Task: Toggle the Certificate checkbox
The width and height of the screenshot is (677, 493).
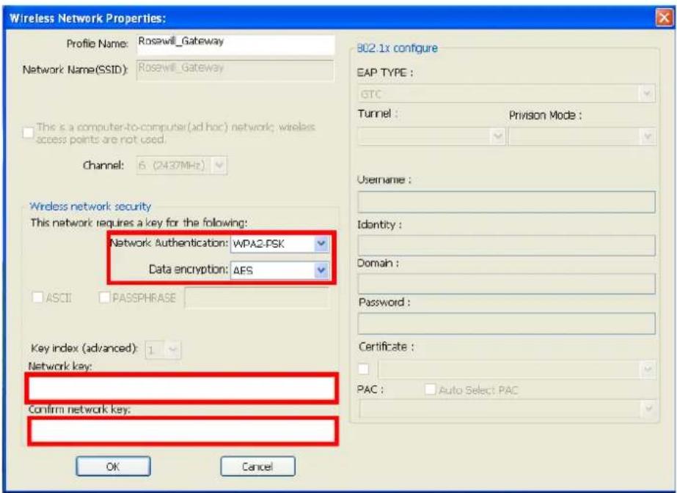Action: pyautogui.click(x=364, y=369)
